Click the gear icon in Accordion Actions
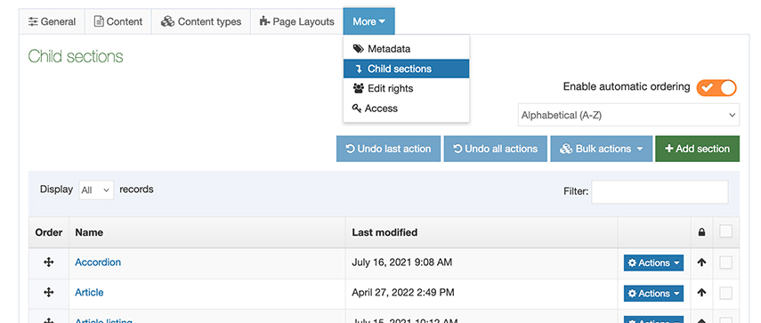The width and height of the screenshot is (761, 323). [632, 262]
